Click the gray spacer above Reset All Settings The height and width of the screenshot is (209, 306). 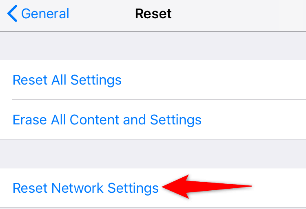[153, 46]
